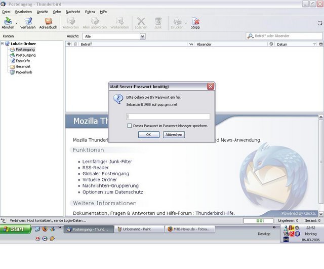Viewport: 324px width, 269px height.
Task: Open the Gehe menu
Action: pyautogui.click(x=57, y=12)
